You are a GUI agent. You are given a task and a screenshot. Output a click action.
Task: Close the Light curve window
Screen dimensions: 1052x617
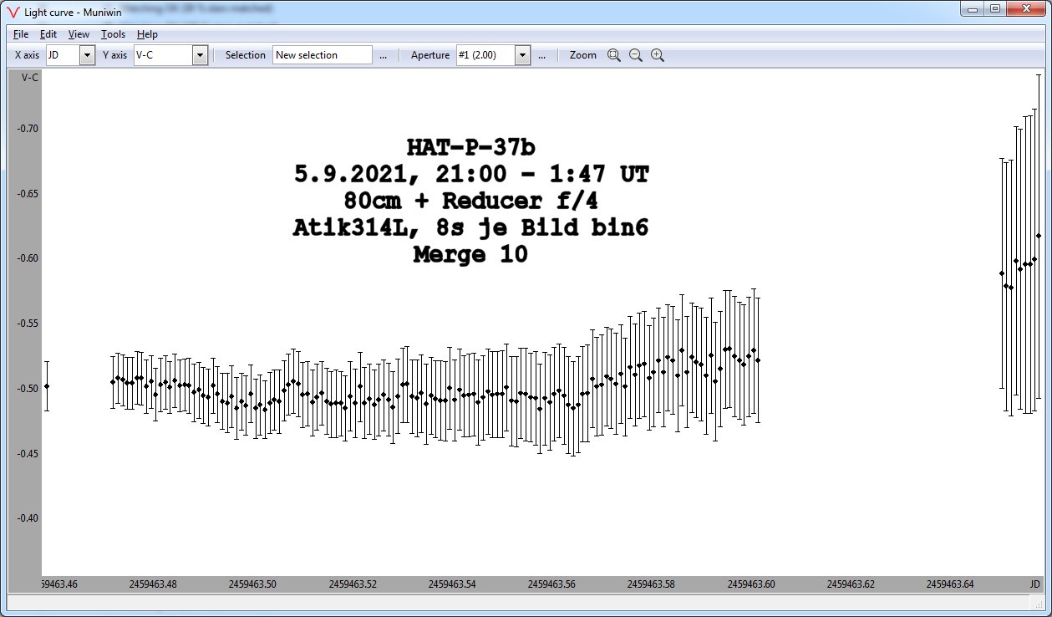(1027, 8)
